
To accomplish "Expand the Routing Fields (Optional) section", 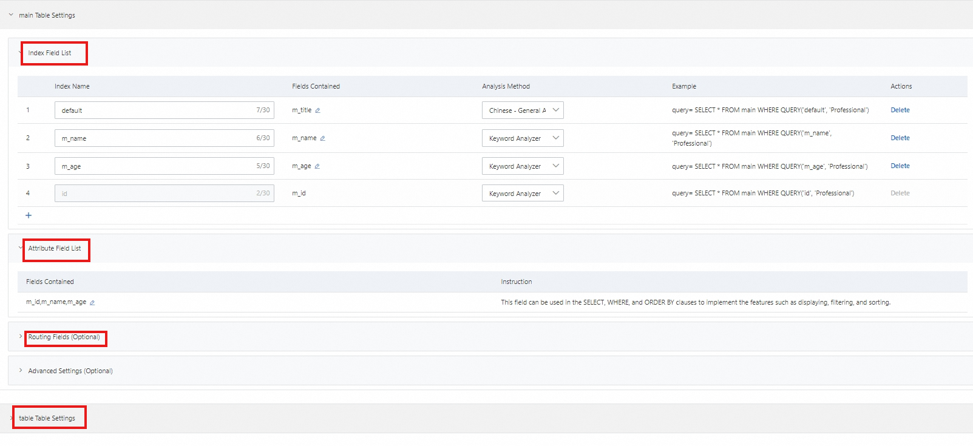I will [21, 336].
